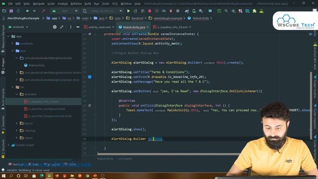
Task: Expand the values folder
Action: pyautogui.click(x=17, y=138)
